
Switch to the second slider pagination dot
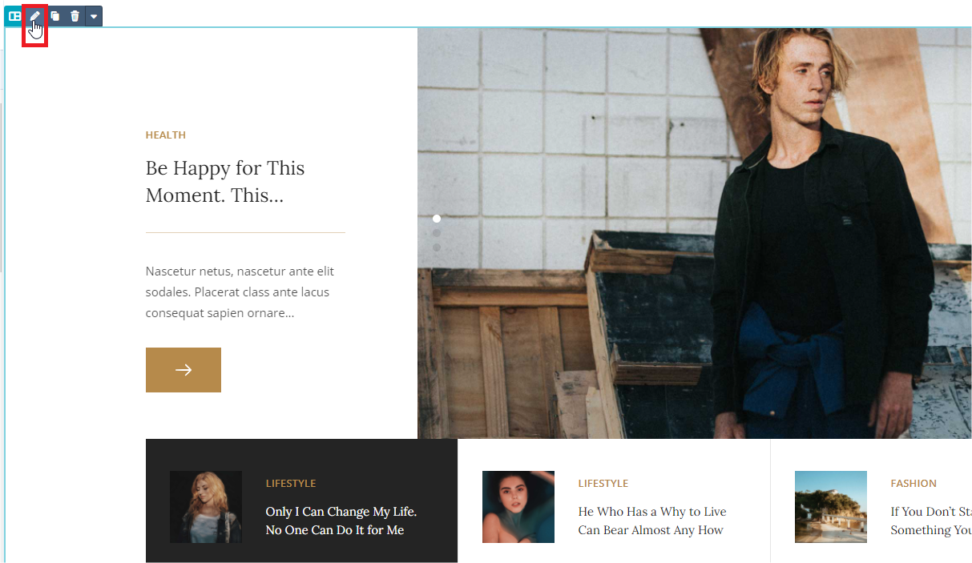click(x=437, y=233)
